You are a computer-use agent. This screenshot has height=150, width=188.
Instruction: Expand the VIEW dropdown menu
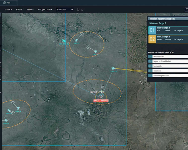30,10
